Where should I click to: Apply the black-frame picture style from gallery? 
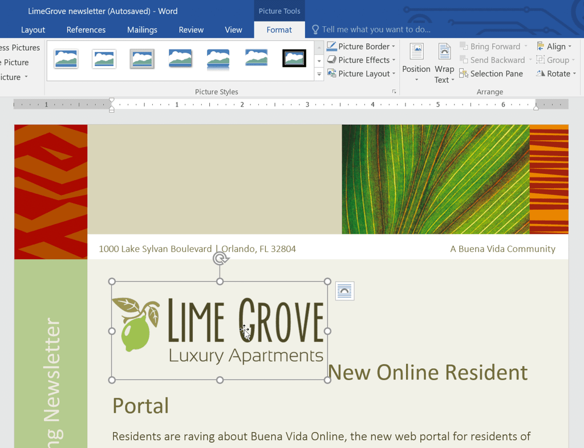pos(294,58)
